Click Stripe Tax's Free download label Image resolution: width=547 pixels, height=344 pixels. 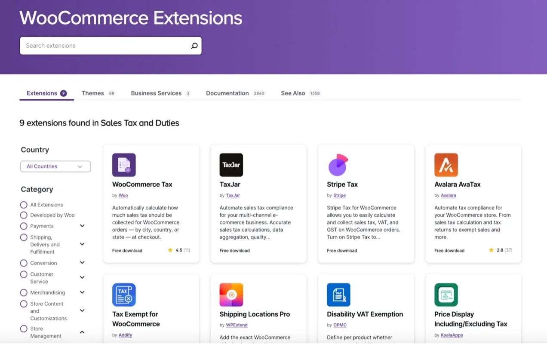(x=342, y=250)
